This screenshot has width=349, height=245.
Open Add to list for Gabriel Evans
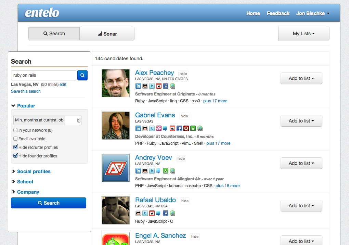click(301, 121)
